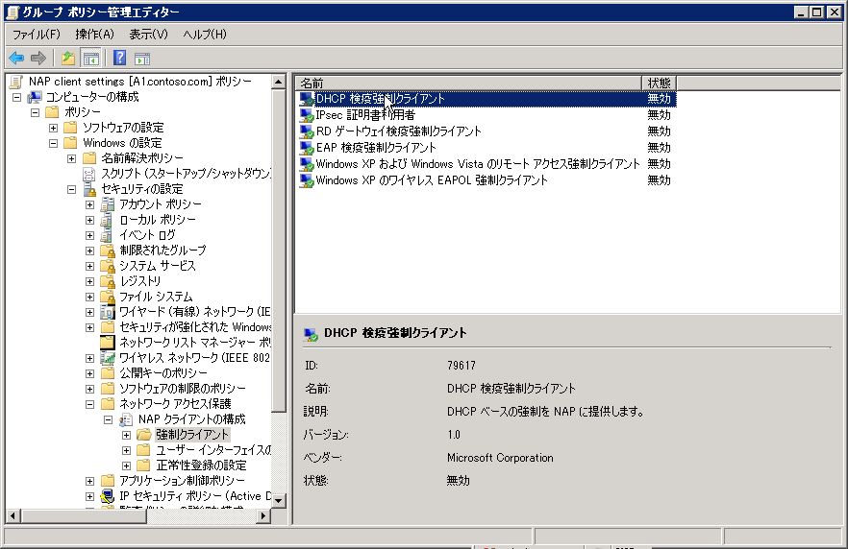Click the tree vertical scrollbar thumb
Screen dimensions: 848x549
(x=279, y=251)
